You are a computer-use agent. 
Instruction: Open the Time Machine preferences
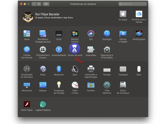[107, 85]
